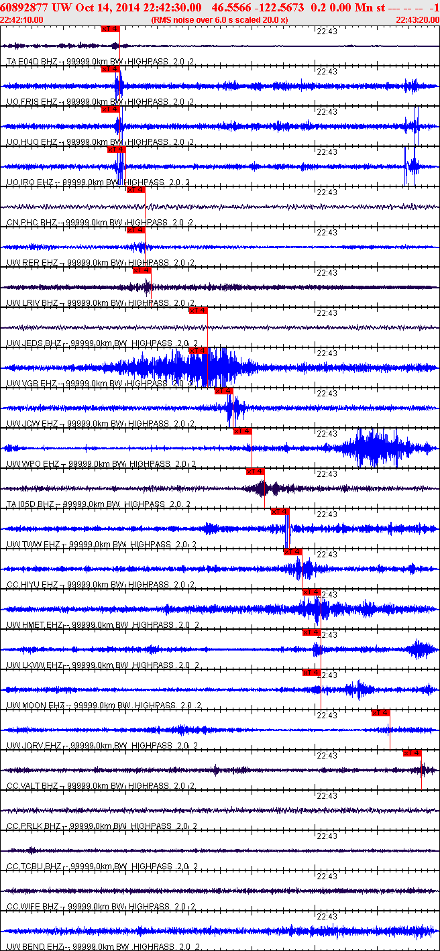This screenshot has height=951, width=440.
Task: Select the UW.JCW EHZ station label
Action: pyautogui.click(x=32, y=423)
